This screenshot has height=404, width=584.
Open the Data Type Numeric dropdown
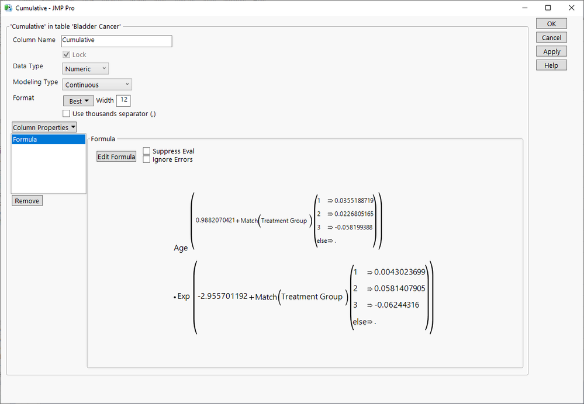click(x=85, y=69)
